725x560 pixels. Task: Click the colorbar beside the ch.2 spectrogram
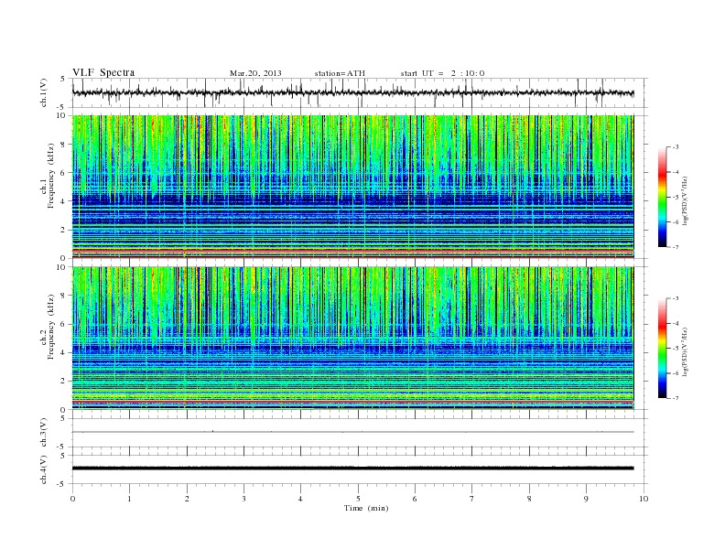(x=663, y=349)
